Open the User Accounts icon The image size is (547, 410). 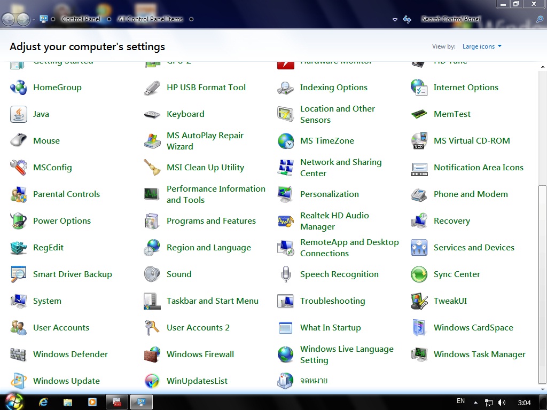tap(19, 328)
